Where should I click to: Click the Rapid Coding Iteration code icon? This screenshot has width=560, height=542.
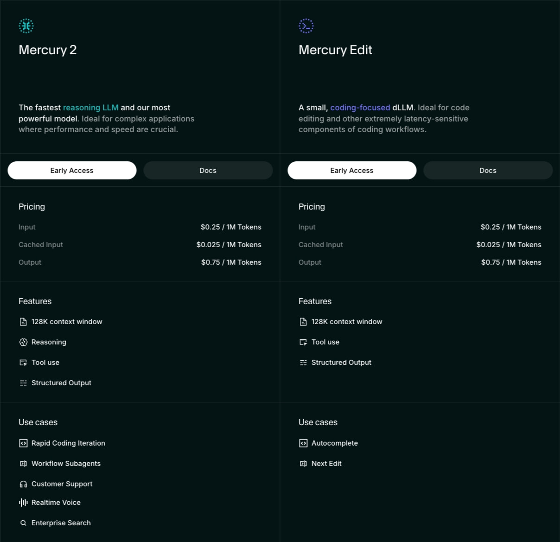[23, 443]
